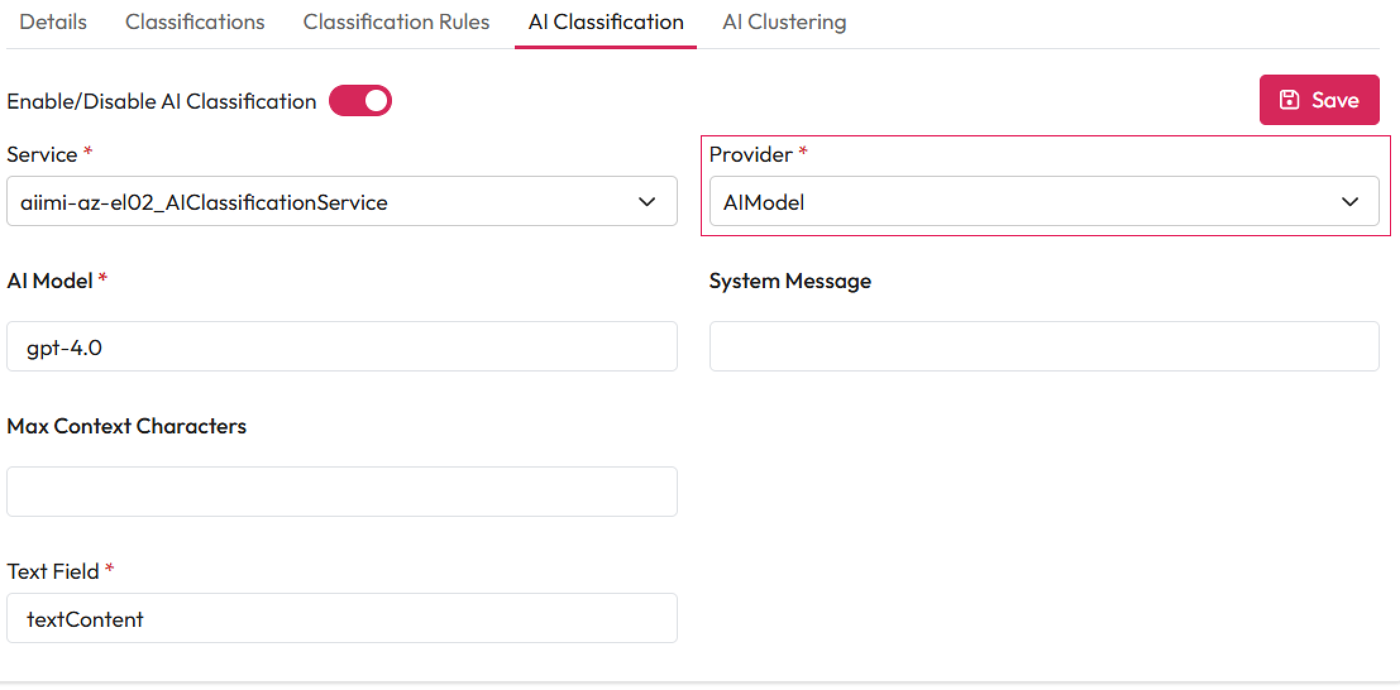Click the chevron arrow in Provider field
Viewport: 1400px width, 690px height.
point(1349,202)
